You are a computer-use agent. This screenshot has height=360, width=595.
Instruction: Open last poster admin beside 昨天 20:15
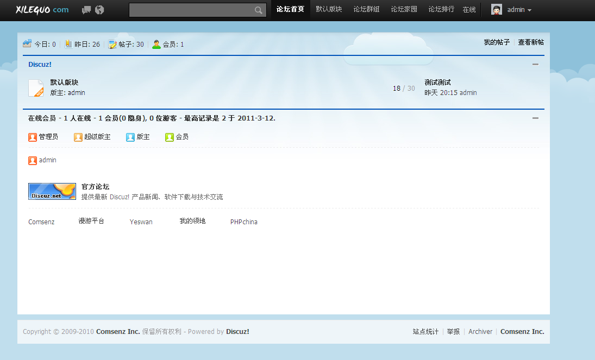(468, 92)
